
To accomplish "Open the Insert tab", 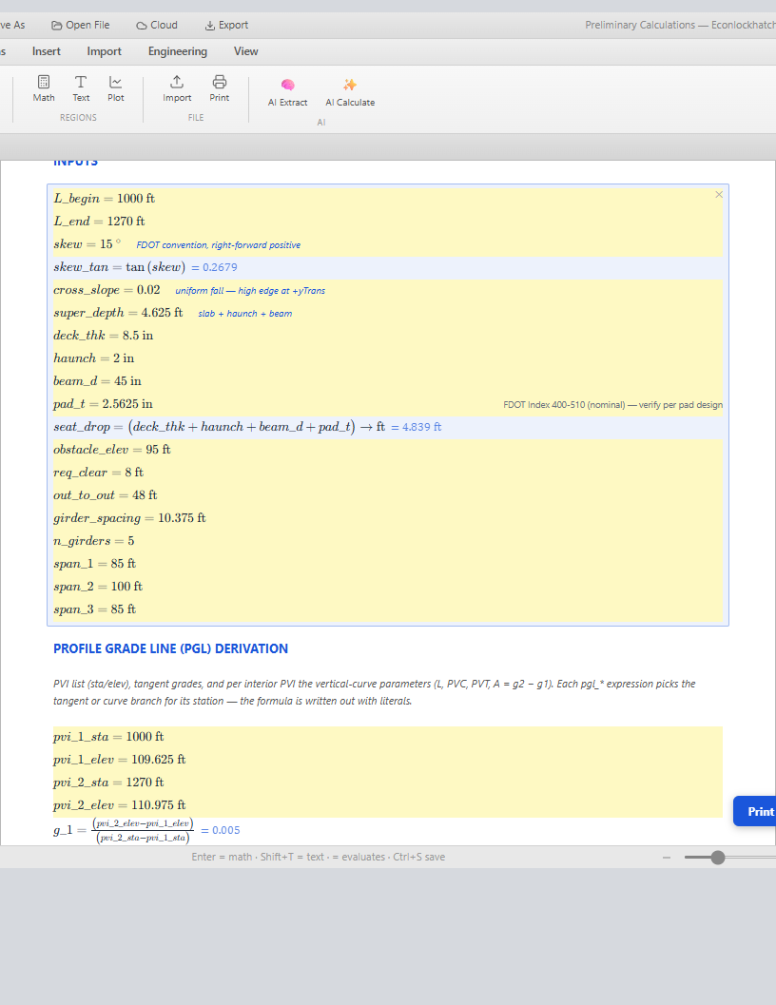I will point(47,51).
